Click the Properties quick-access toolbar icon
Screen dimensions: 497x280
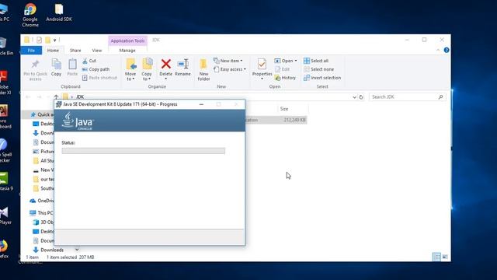pos(39,40)
